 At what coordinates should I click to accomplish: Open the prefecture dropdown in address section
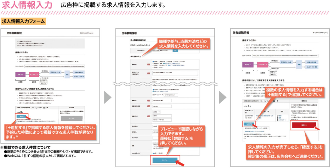[156, 112]
